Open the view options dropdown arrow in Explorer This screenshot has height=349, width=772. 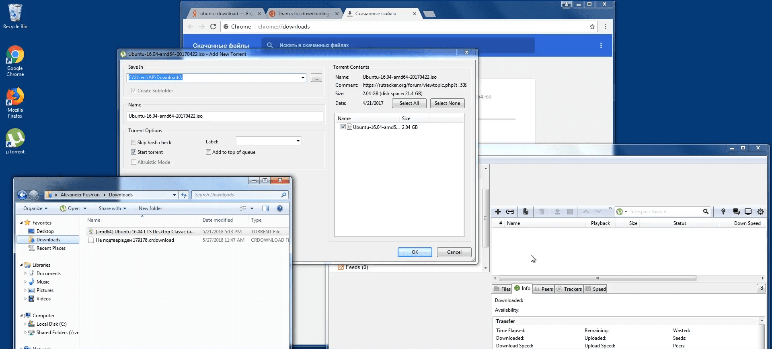(x=252, y=208)
